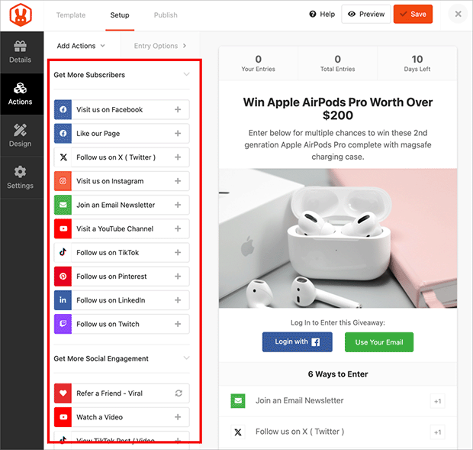This screenshot has width=473, height=450.
Task: Collapse the Get More Social Engagement section
Action: 187,358
